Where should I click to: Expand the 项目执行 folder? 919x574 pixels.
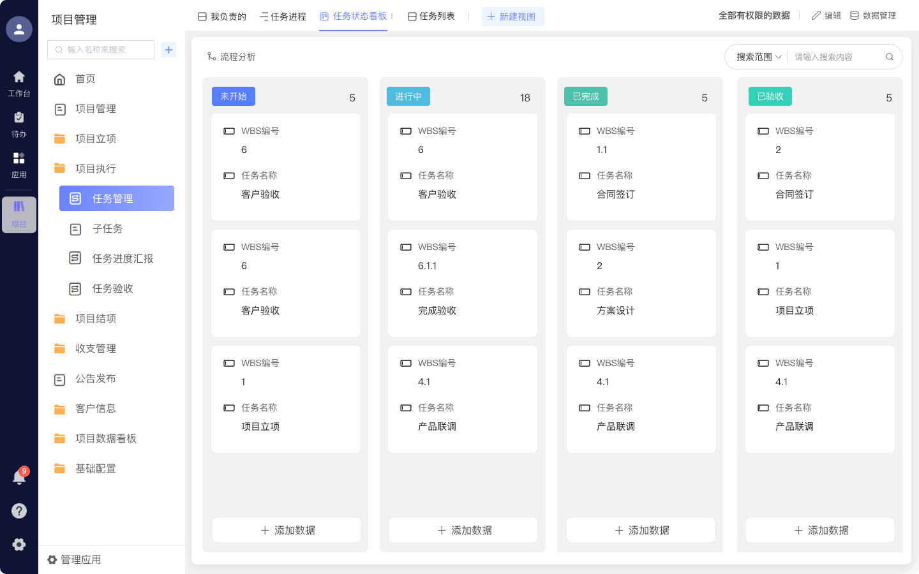click(x=96, y=168)
